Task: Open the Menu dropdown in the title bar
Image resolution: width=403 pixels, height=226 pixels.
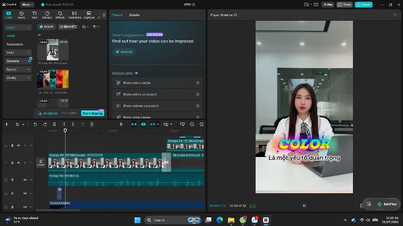Action: click(27, 5)
